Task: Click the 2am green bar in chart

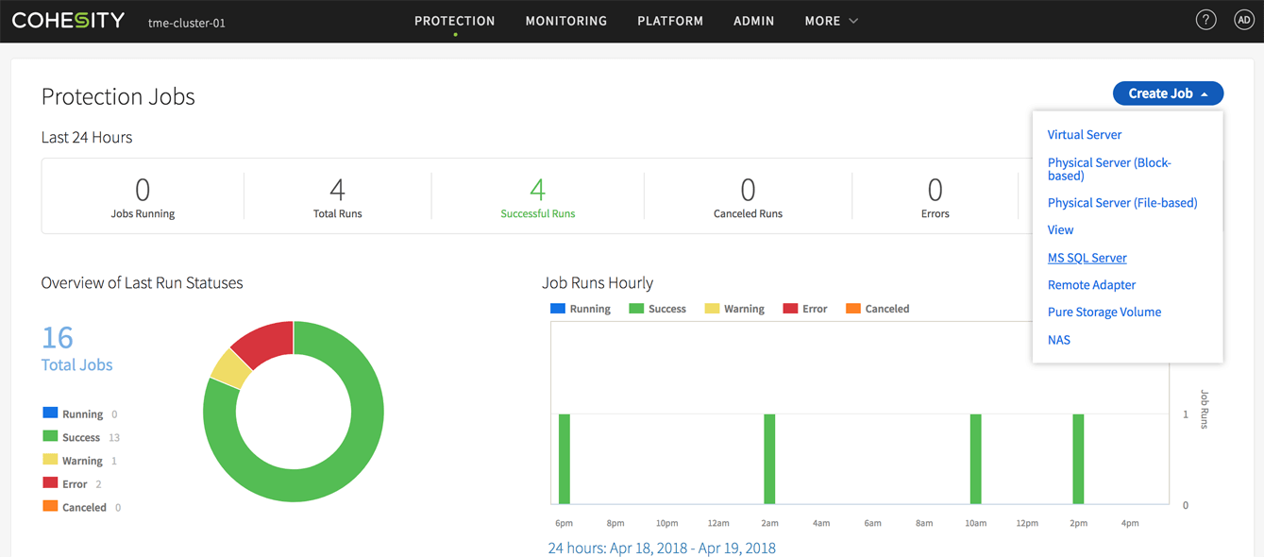Action: (x=769, y=459)
